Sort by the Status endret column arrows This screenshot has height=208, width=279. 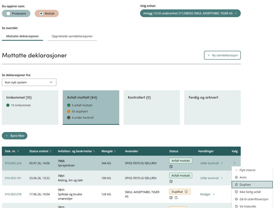pyautogui.click(x=51, y=151)
